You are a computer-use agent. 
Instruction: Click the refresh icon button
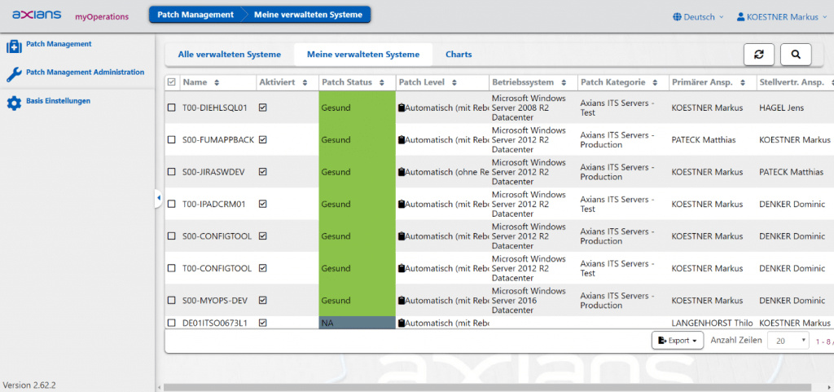[759, 55]
